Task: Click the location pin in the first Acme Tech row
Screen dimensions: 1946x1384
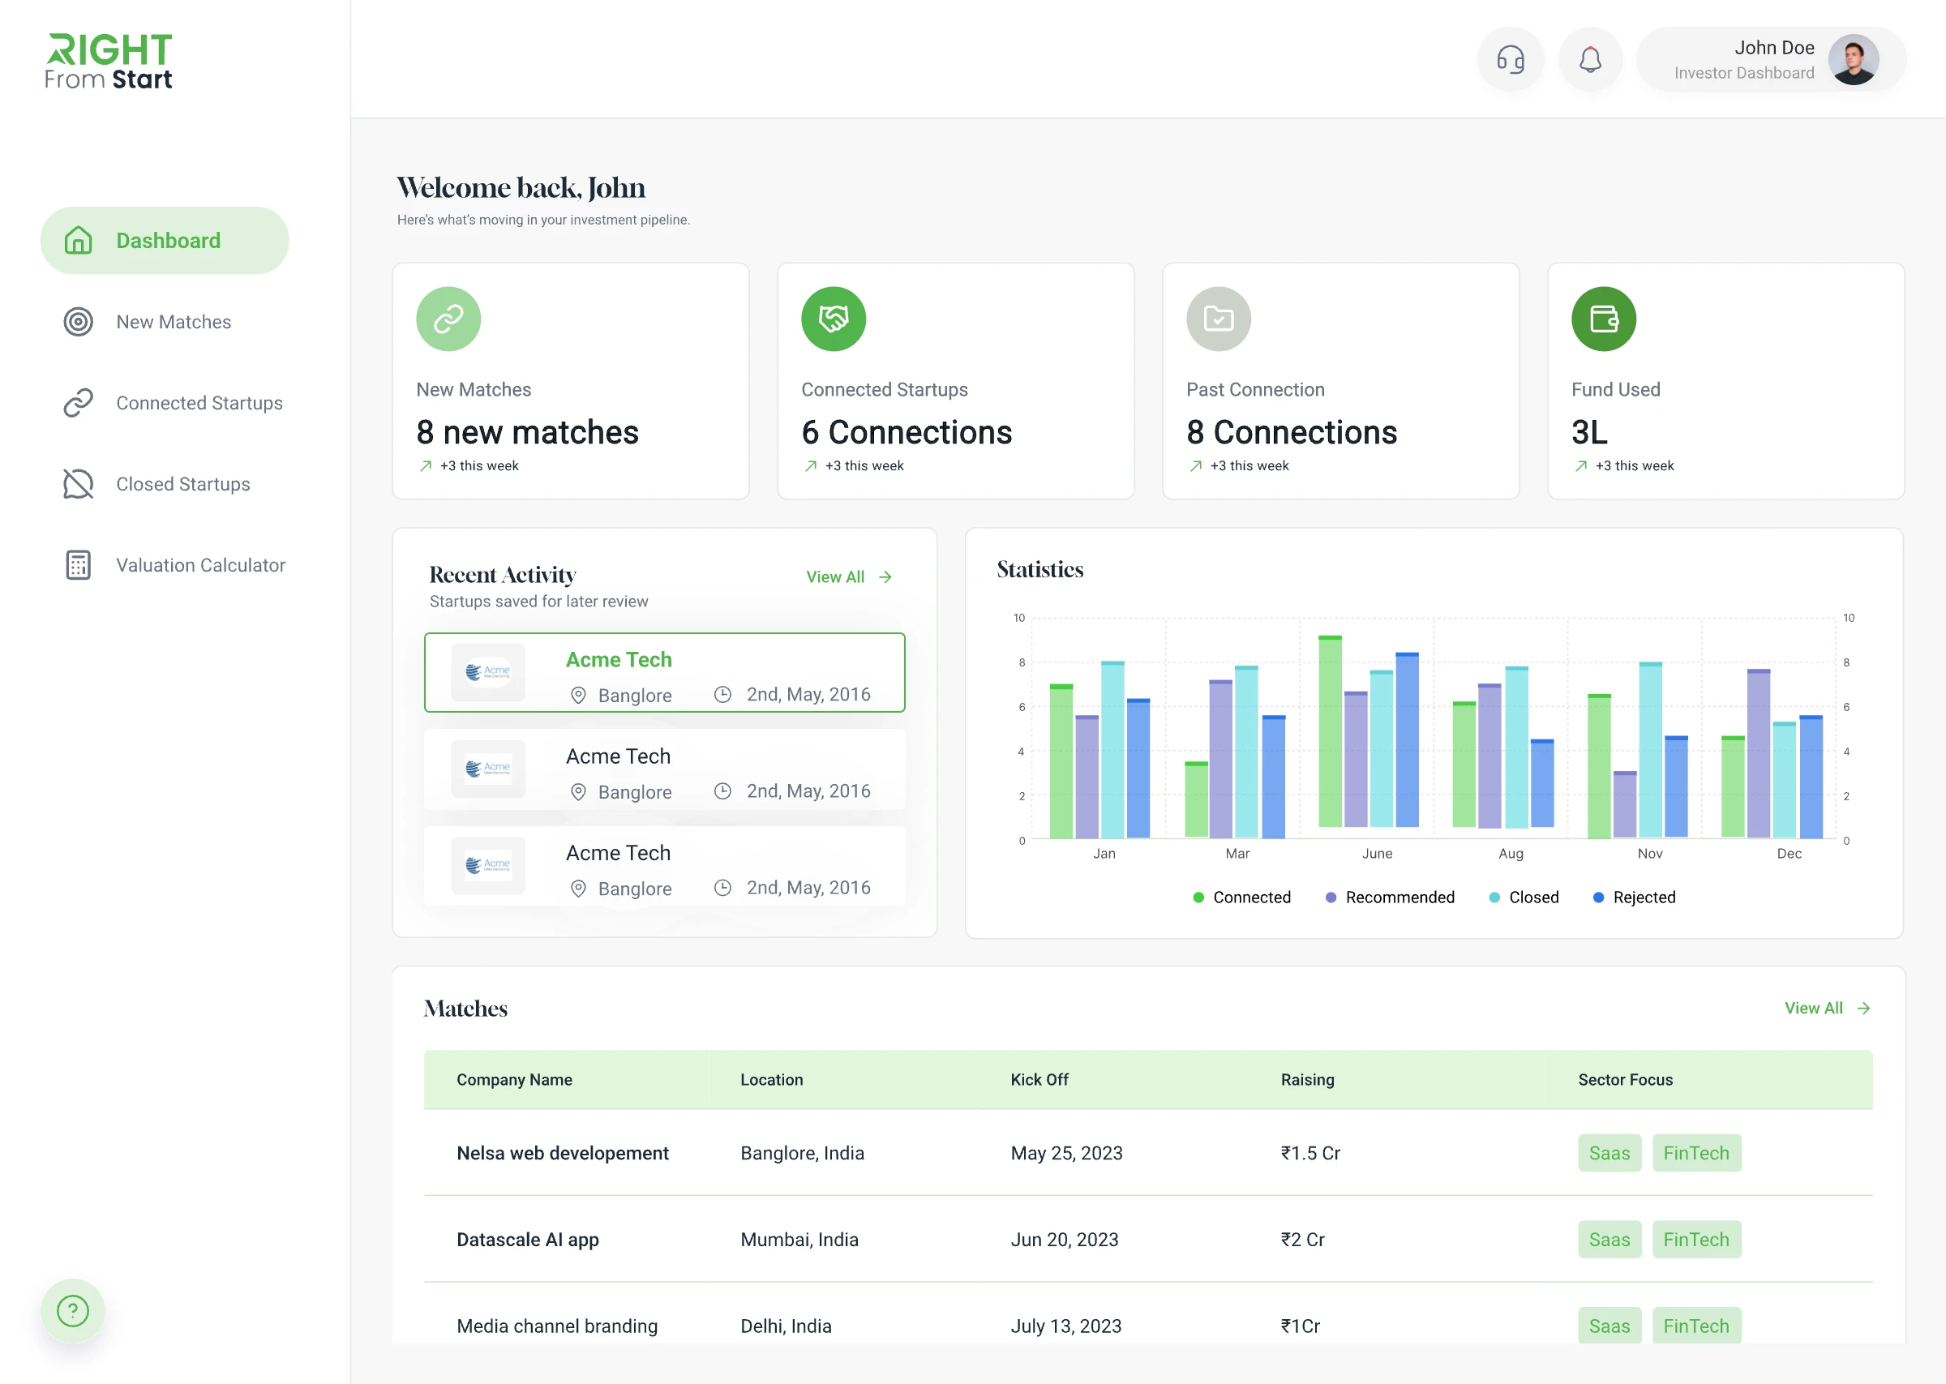Action: tap(577, 696)
